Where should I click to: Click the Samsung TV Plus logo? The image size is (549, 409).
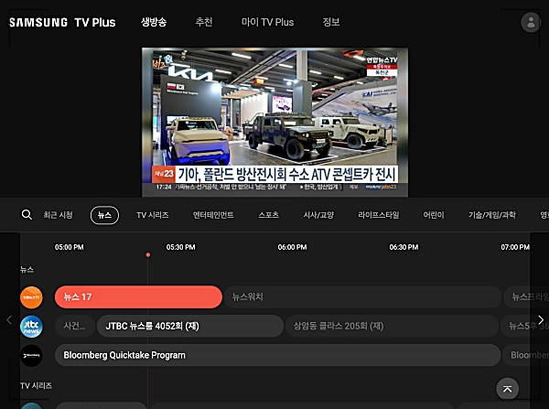[x=62, y=22]
